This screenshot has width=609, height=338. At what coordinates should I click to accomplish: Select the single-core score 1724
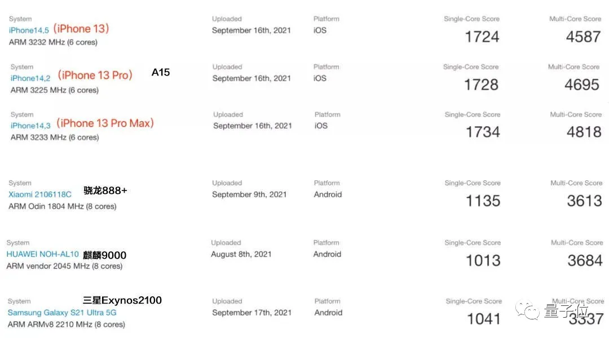click(482, 37)
